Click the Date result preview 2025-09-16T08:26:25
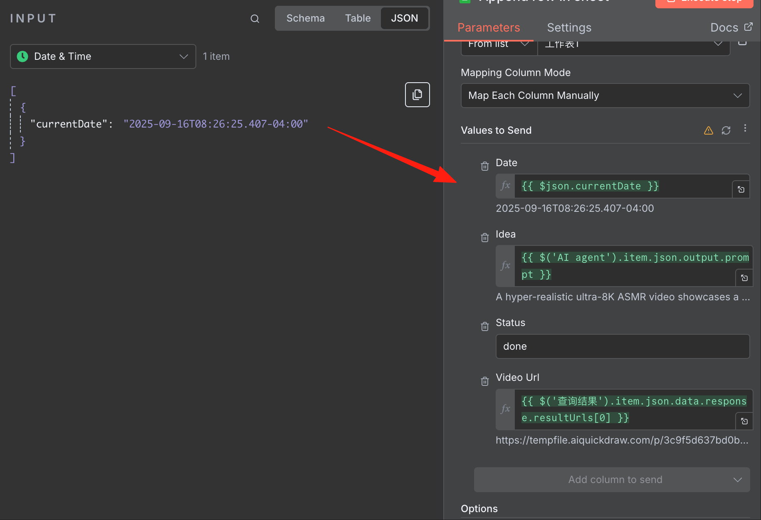Image resolution: width=761 pixels, height=520 pixels. [575, 208]
